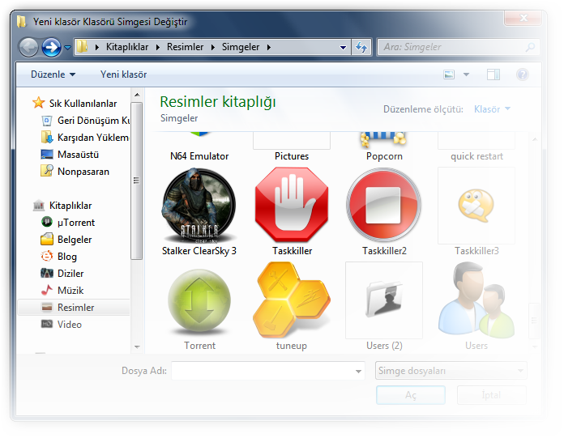Change view with the view icon button
The image size is (564, 438).
tap(449, 74)
